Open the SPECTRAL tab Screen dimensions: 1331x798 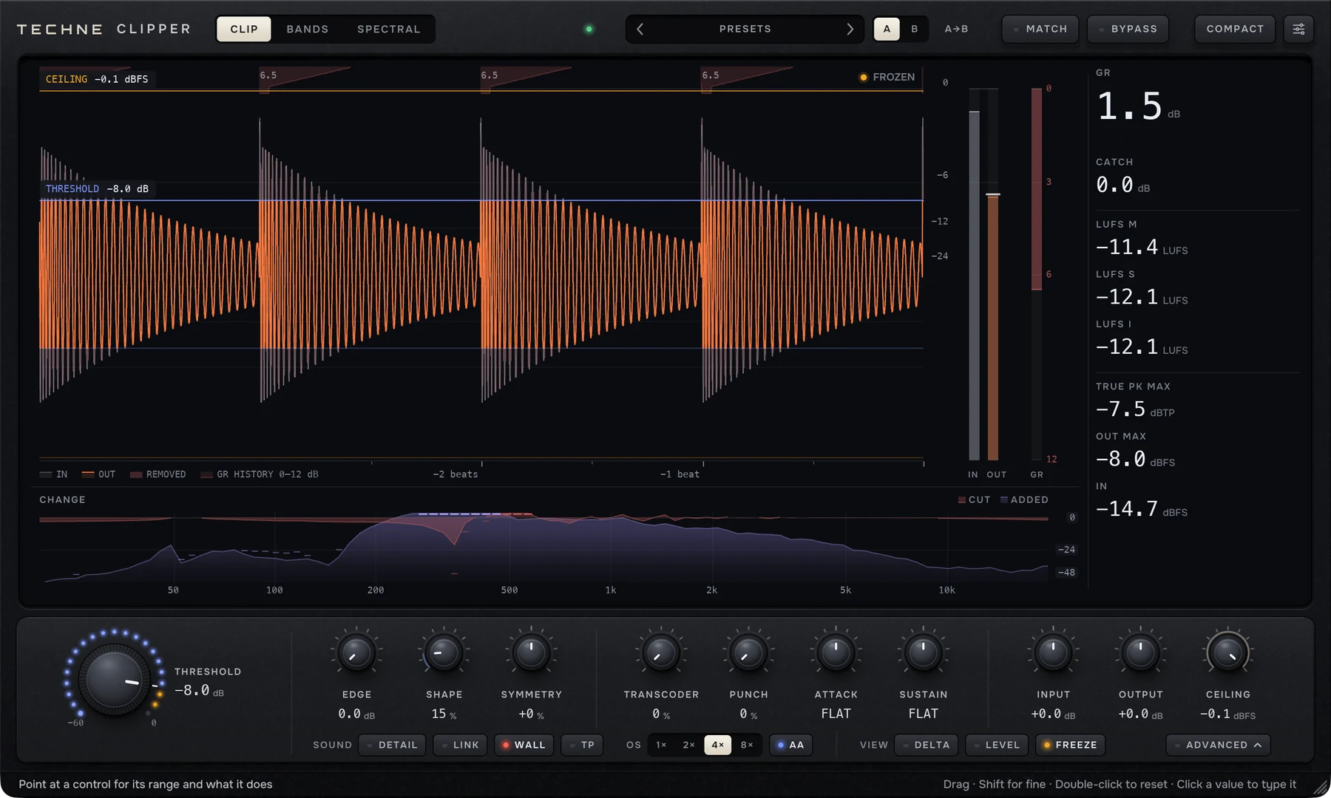389,29
